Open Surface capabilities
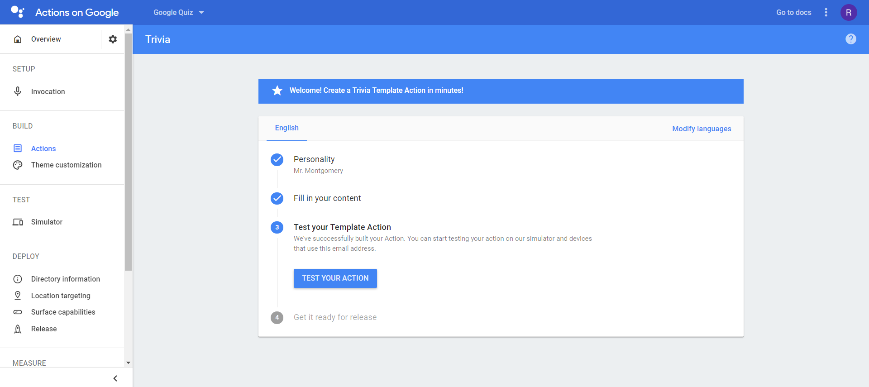Viewport: 869px width, 387px height. (63, 312)
